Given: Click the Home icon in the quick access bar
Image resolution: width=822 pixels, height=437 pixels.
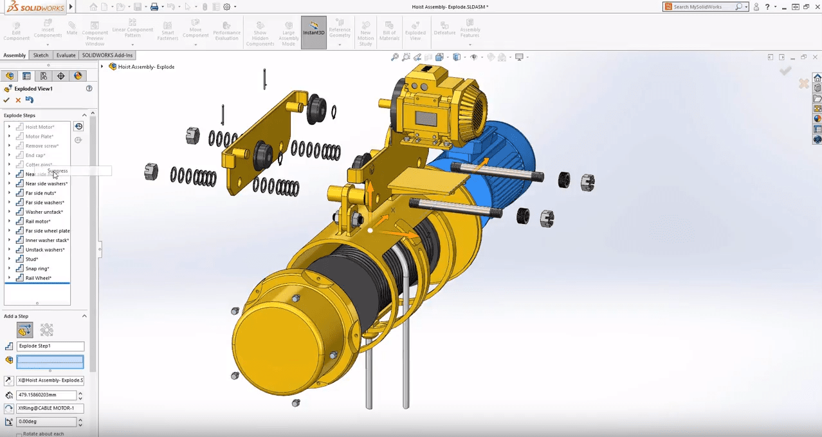Looking at the screenshot, I should click(94, 6).
